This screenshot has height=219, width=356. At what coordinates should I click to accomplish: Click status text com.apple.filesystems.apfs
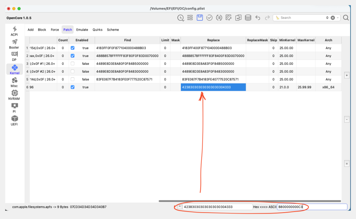pos(32,207)
